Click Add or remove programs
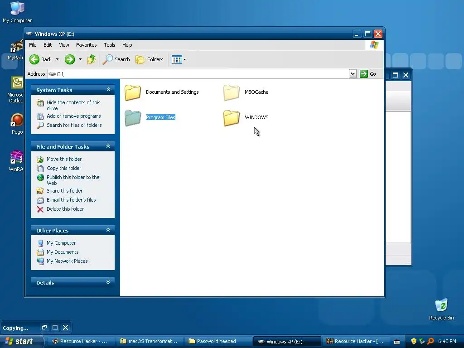Image resolution: width=464 pixels, height=348 pixels. click(x=74, y=116)
